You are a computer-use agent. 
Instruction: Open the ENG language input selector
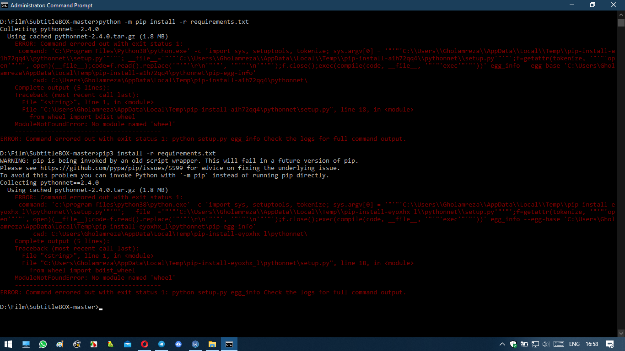[x=575, y=344]
